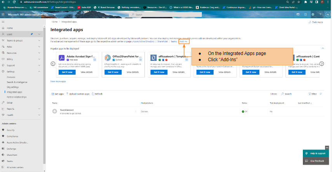
Task: Open Setup in the sidebar
Action: click(x=10, y=103)
